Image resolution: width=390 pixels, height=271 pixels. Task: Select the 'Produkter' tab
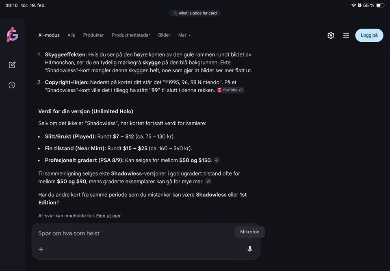tap(93, 35)
